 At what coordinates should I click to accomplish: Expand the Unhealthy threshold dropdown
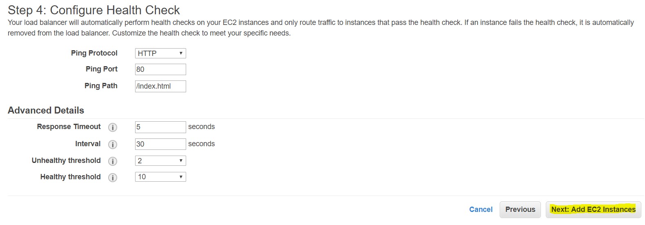coord(160,160)
